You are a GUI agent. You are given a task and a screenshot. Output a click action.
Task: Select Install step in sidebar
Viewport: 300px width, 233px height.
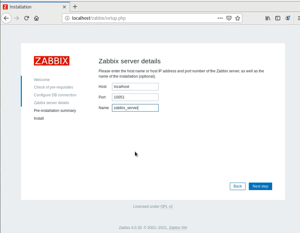pyautogui.click(x=39, y=118)
